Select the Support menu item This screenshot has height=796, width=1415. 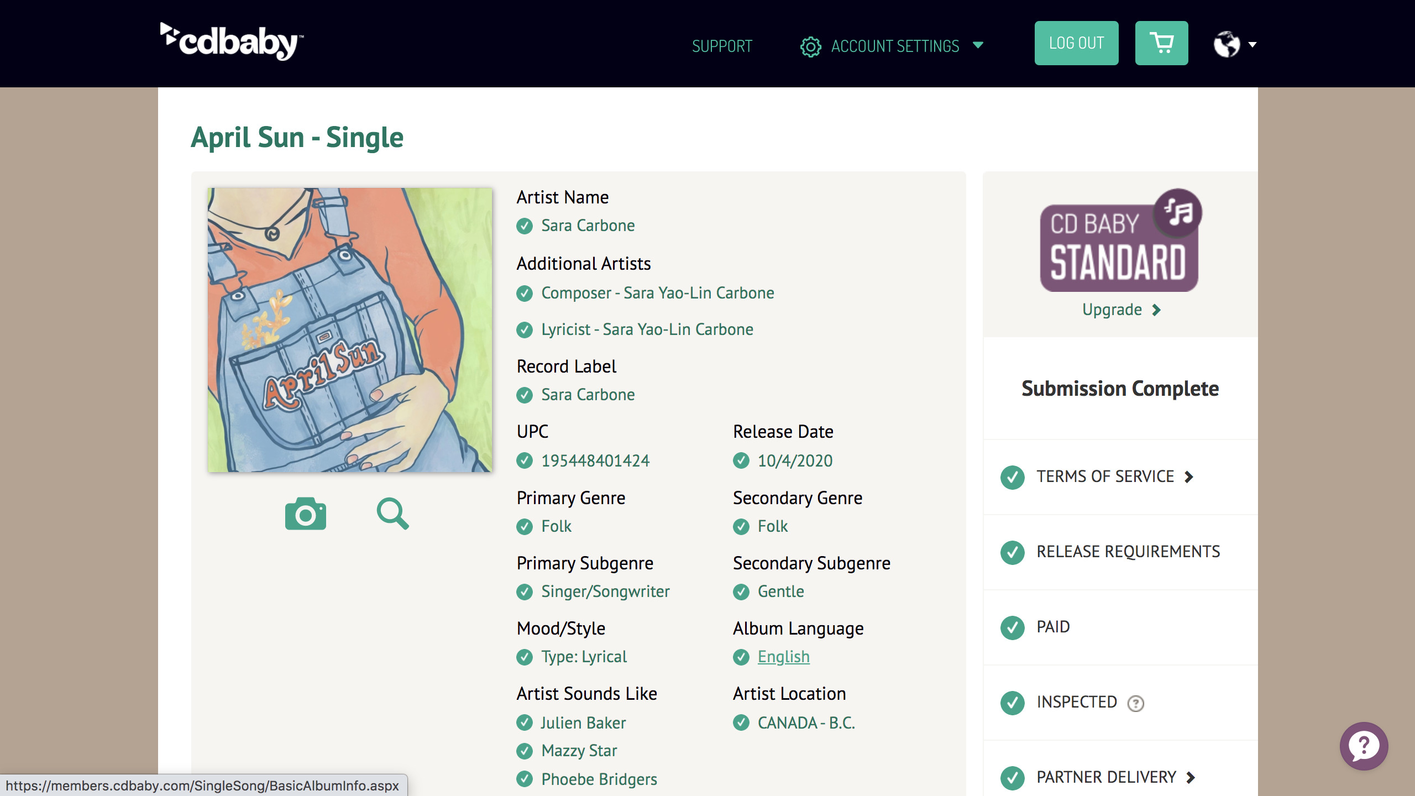(722, 45)
